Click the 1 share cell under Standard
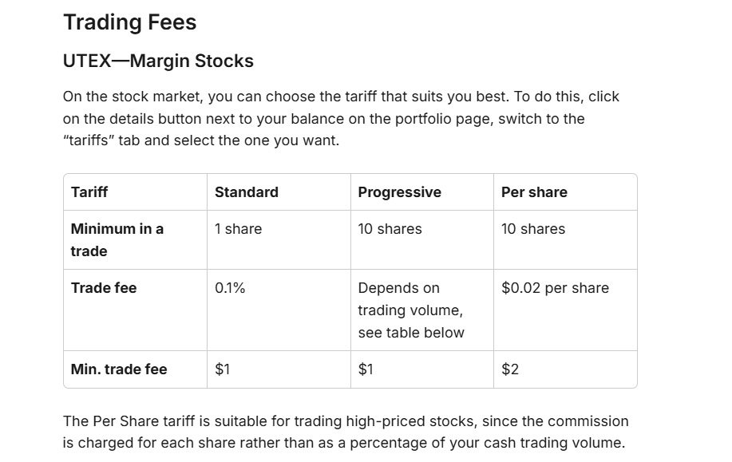The height and width of the screenshot is (462, 732). click(x=238, y=229)
